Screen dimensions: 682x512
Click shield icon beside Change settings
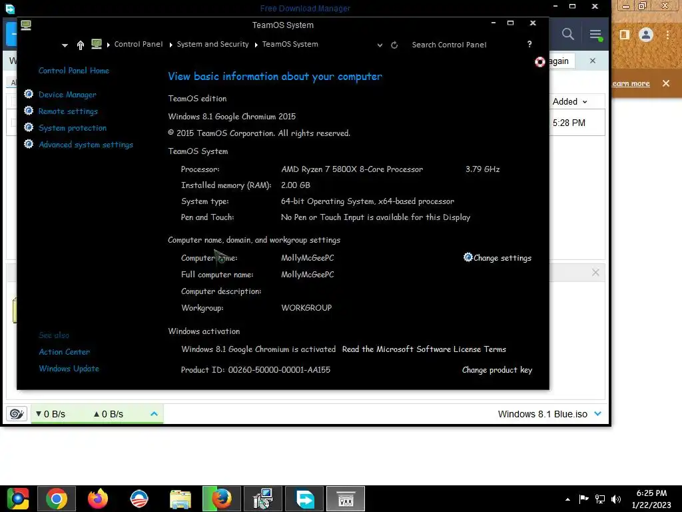point(468,257)
